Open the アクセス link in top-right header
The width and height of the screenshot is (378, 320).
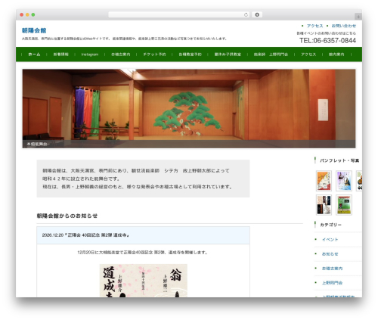click(x=314, y=26)
